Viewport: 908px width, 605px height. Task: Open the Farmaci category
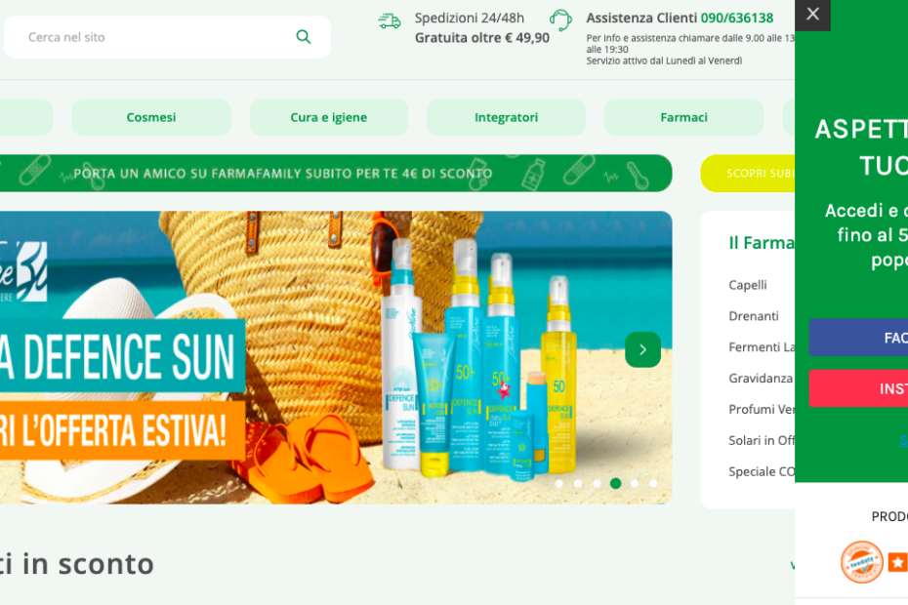click(683, 117)
